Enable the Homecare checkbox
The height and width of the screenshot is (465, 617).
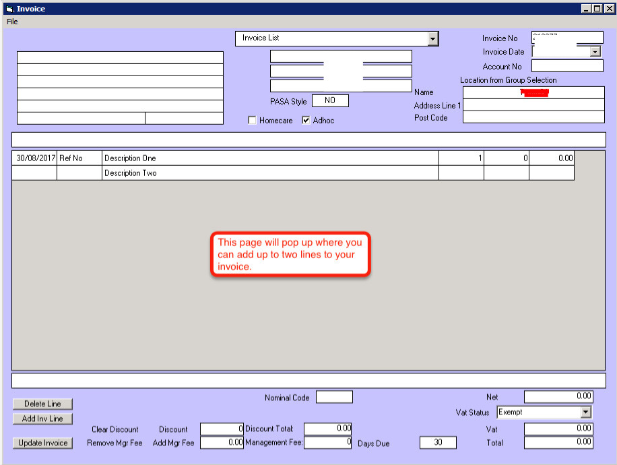(x=253, y=121)
